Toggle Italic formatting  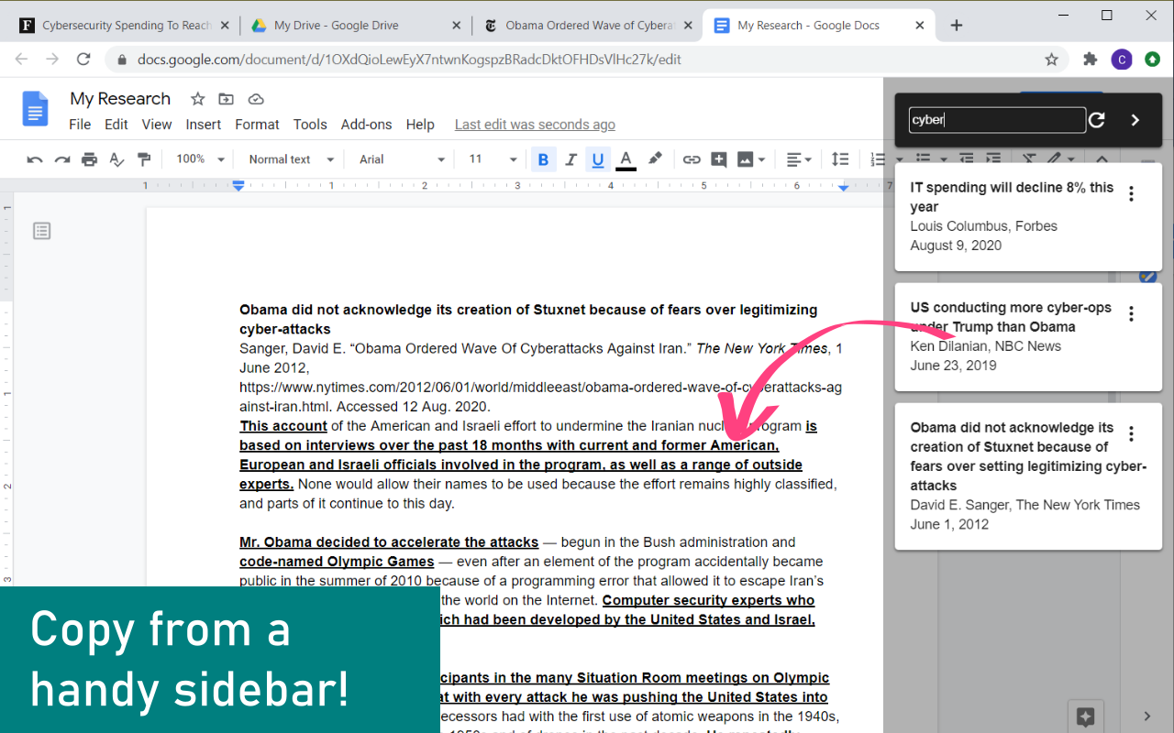pyautogui.click(x=570, y=159)
